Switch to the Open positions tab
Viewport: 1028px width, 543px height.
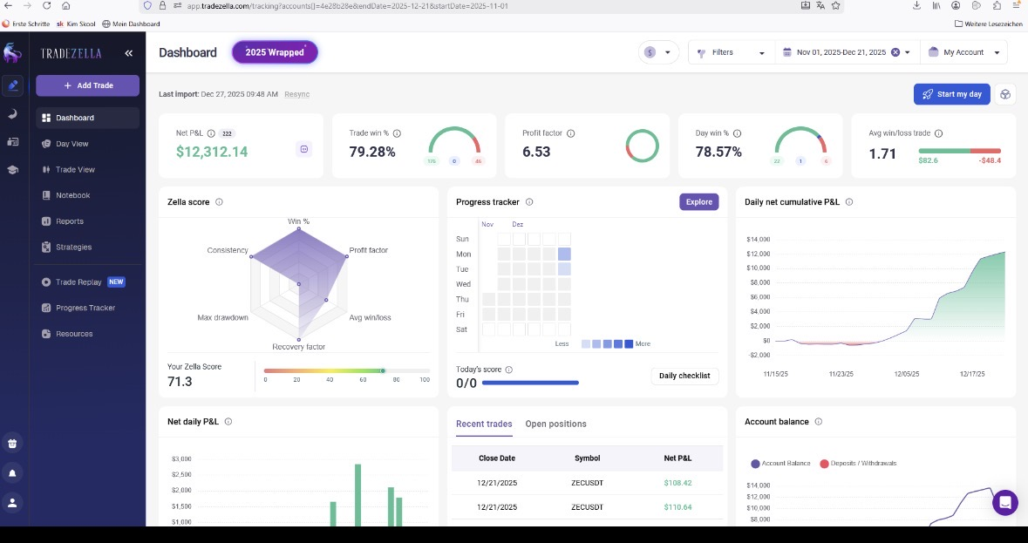555,424
